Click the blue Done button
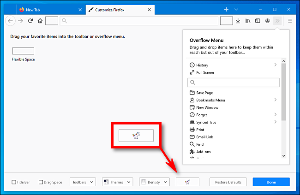The height and width of the screenshot is (195, 300). tap(271, 182)
